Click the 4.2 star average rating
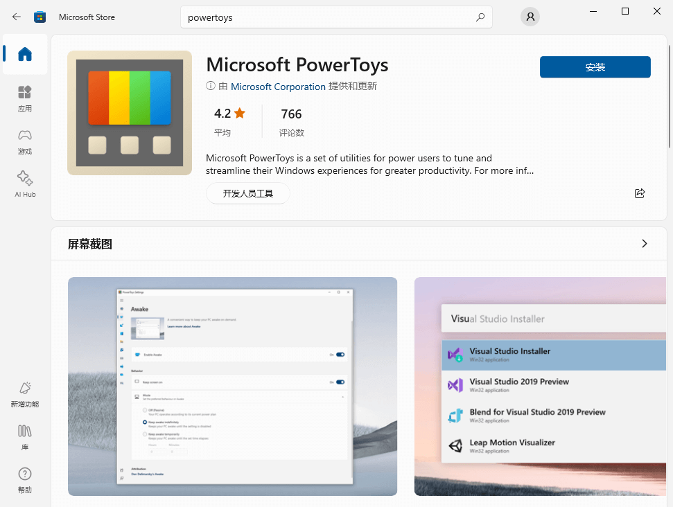Image resolution: width=673 pixels, height=507 pixels. pyautogui.click(x=229, y=114)
